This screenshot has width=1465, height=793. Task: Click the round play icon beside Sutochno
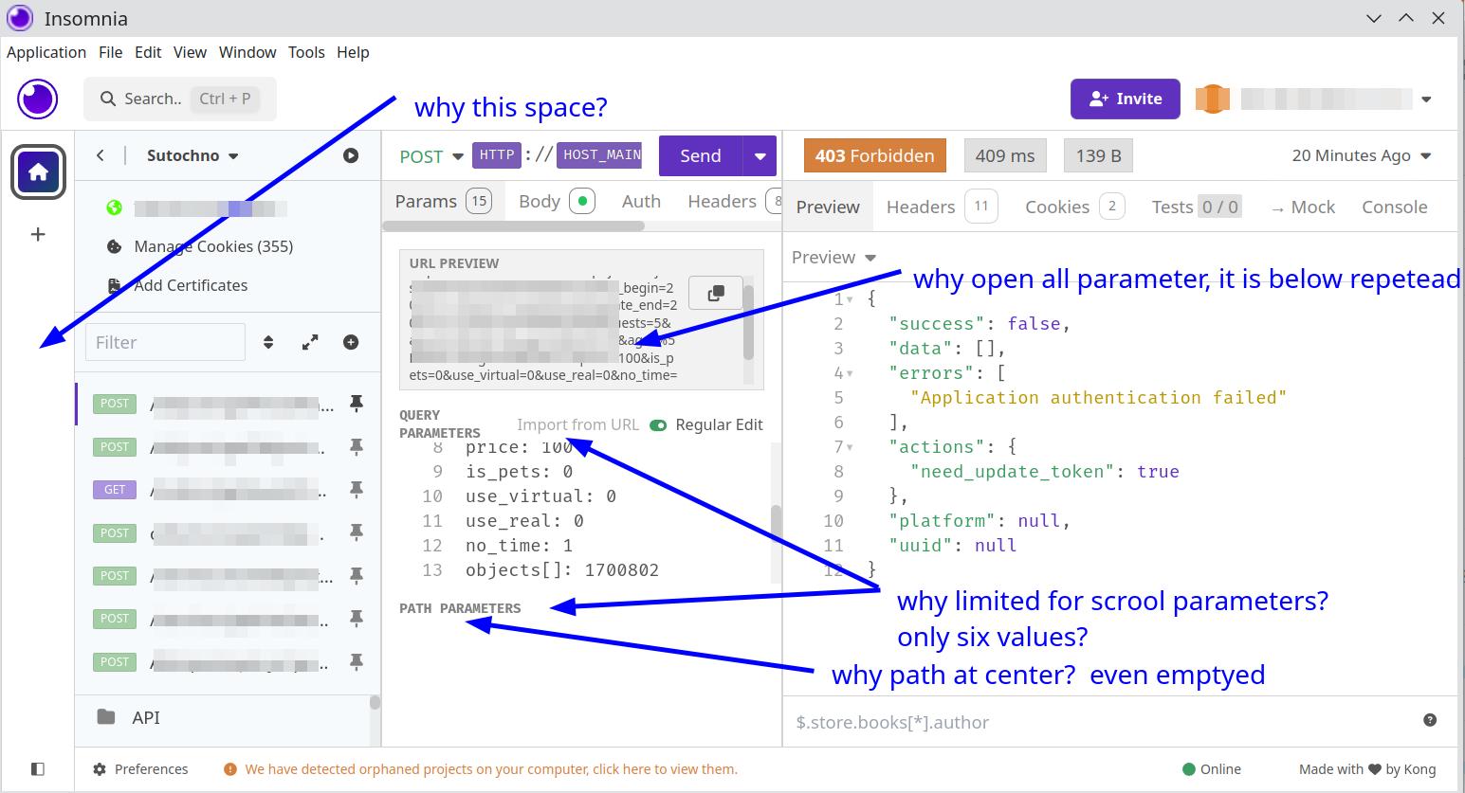351,155
